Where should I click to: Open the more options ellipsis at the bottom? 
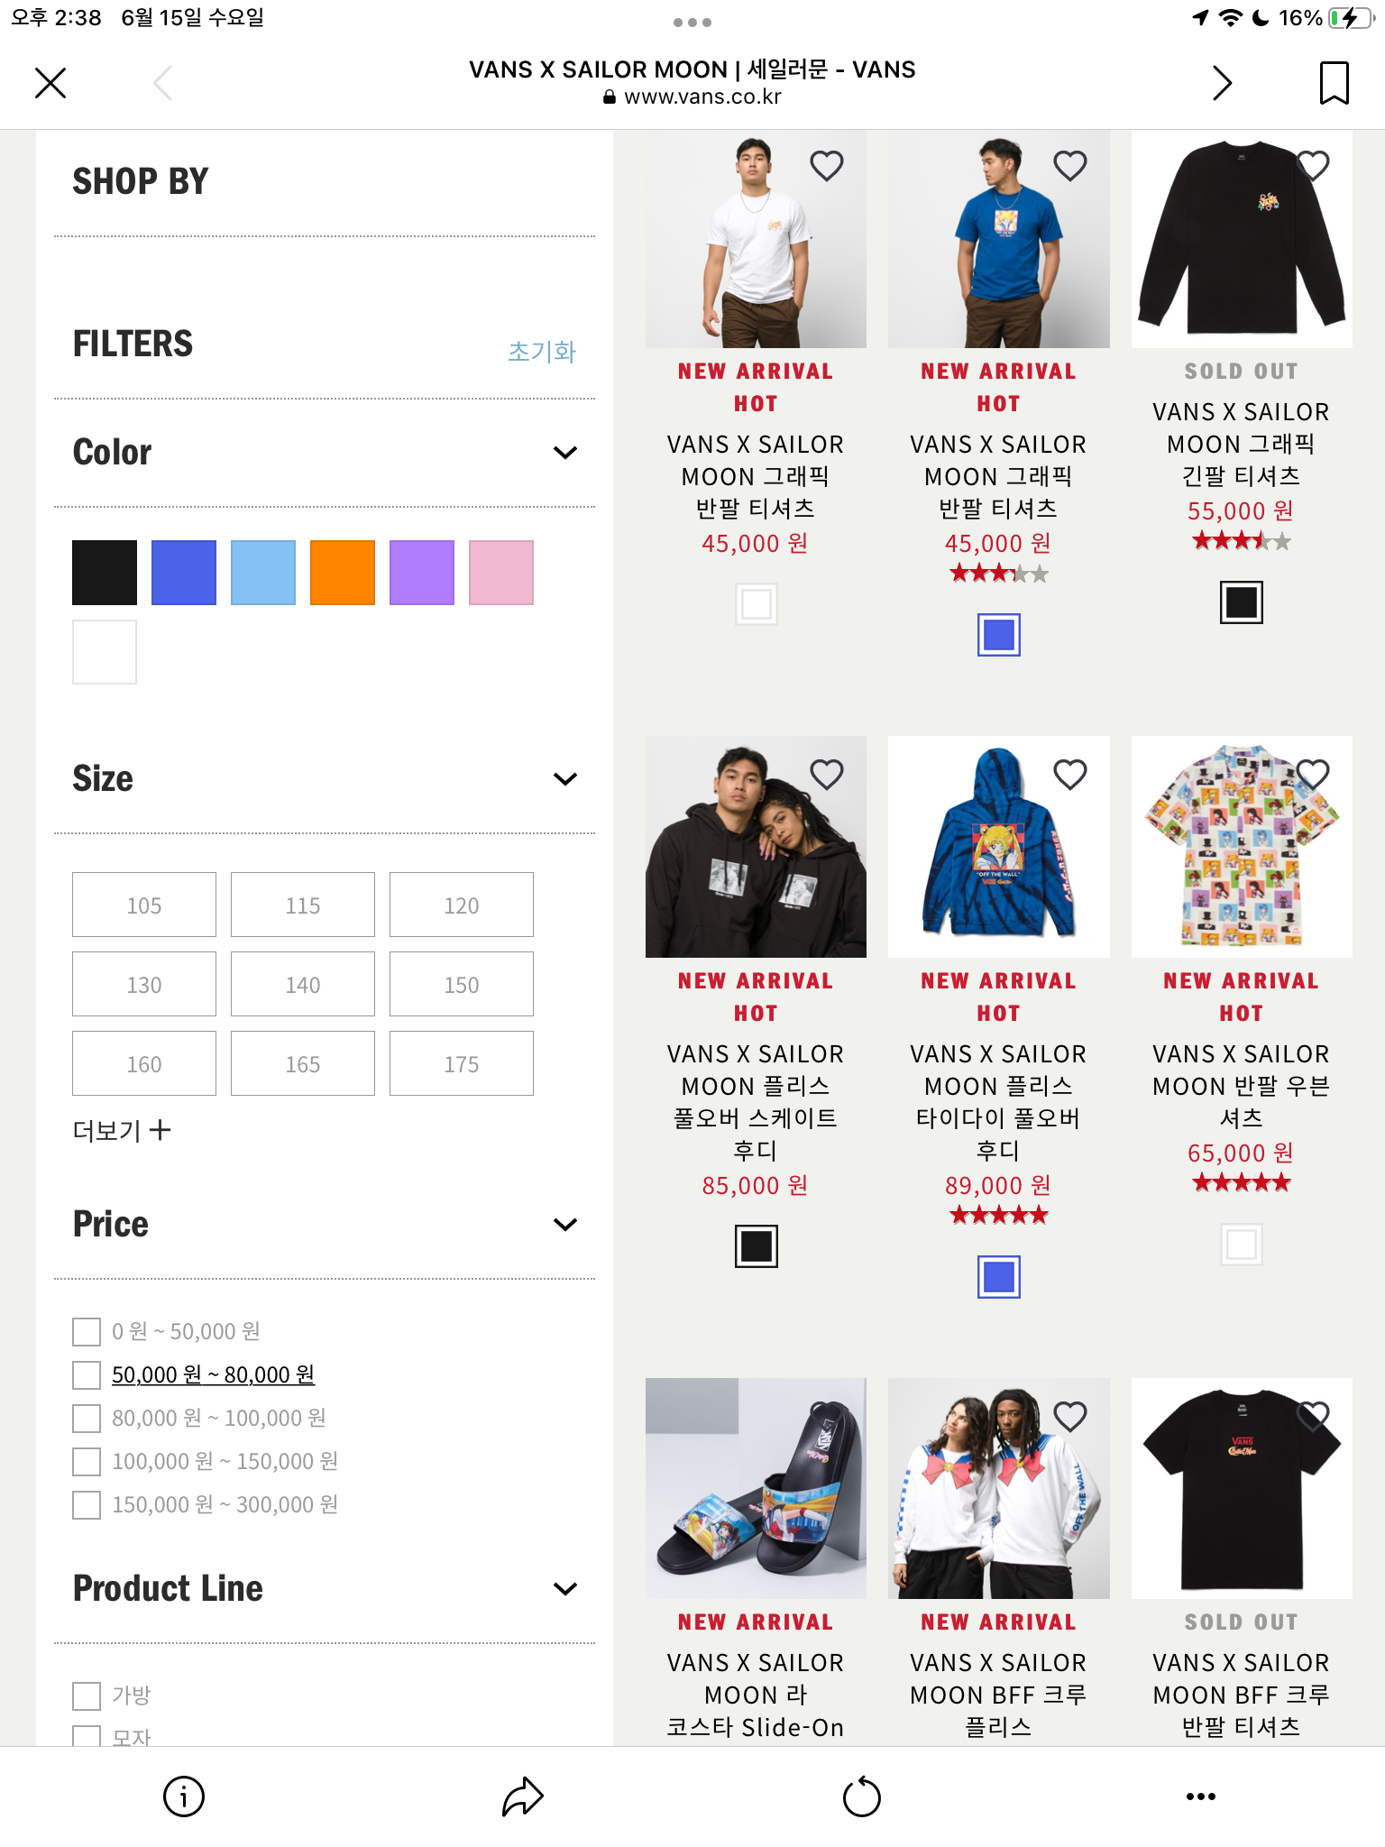[x=1200, y=1796]
